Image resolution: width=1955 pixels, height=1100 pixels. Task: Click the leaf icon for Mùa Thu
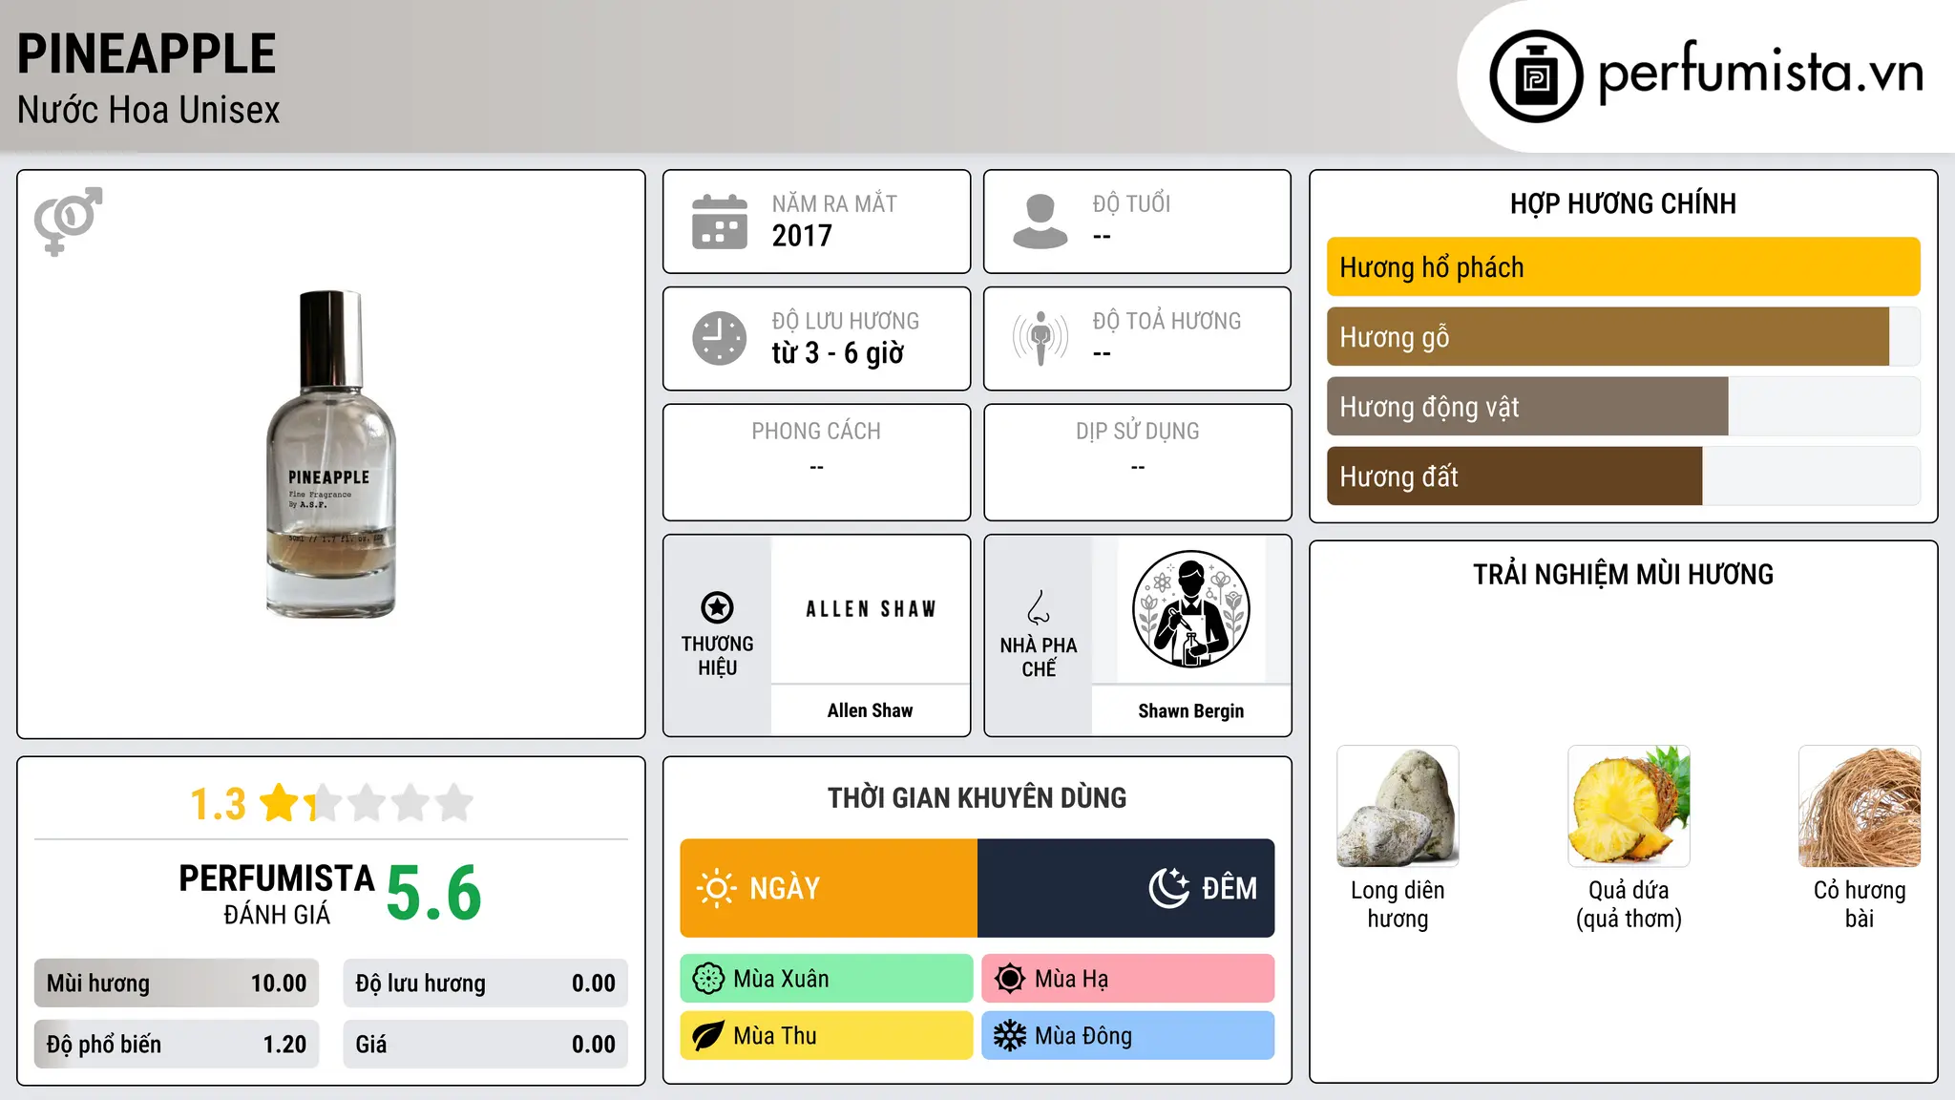pos(708,1036)
